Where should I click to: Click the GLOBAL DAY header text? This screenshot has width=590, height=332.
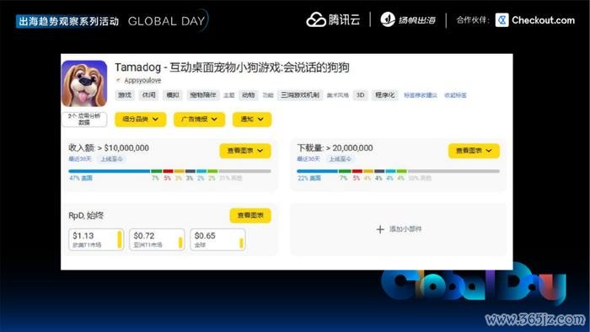point(167,21)
